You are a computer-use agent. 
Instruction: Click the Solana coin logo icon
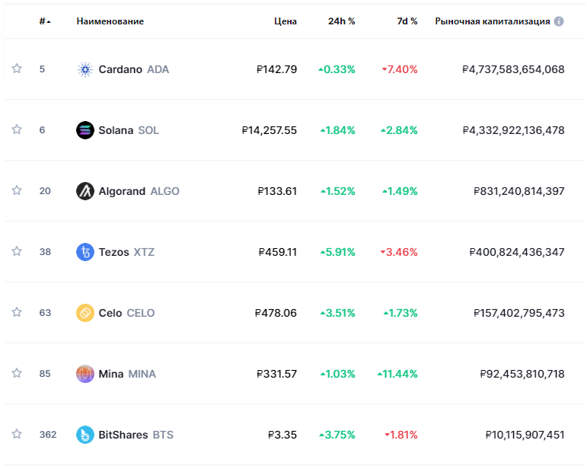click(x=85, y=130)
